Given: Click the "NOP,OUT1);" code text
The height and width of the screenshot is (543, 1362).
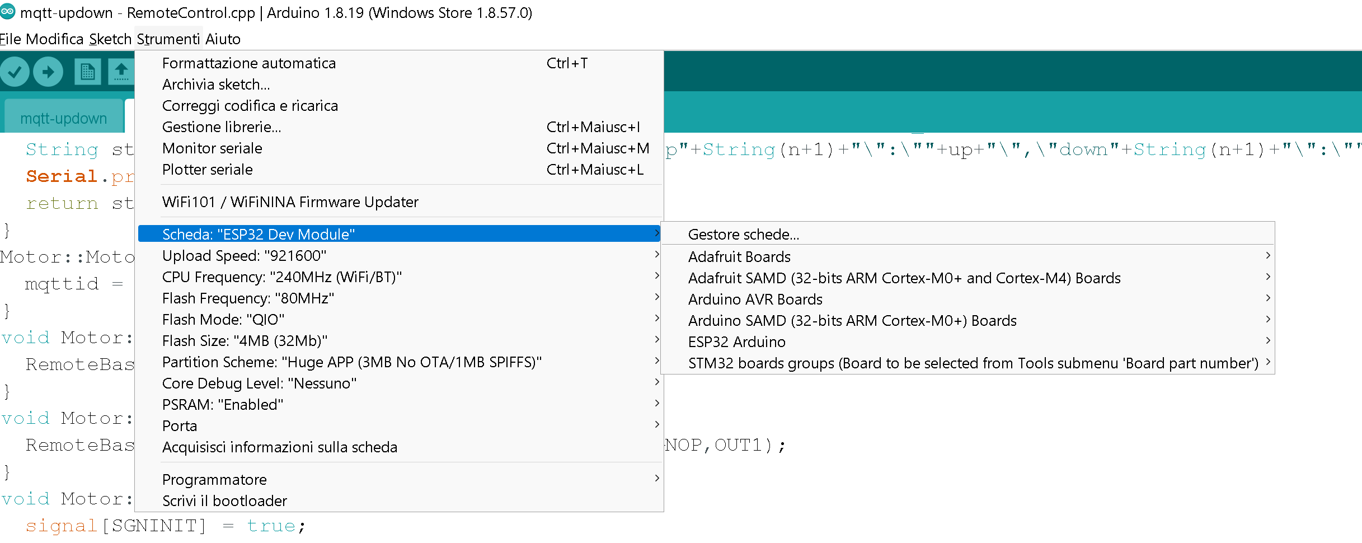Looking at the screenshot, I should point(726,445).
